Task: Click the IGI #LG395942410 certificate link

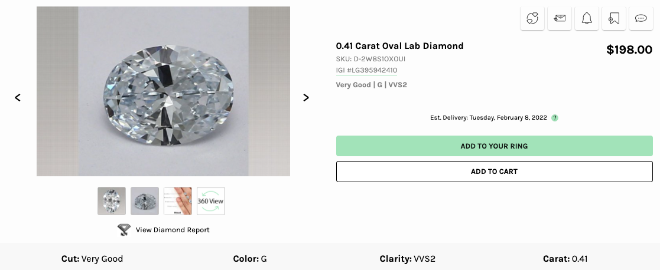Action: (x=366, y=70)
